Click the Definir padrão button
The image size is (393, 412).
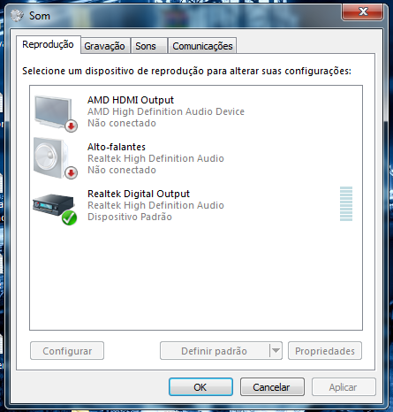click(215, 351)
